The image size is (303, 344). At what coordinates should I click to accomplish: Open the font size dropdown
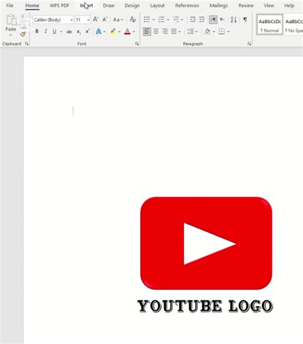[88, 20]
